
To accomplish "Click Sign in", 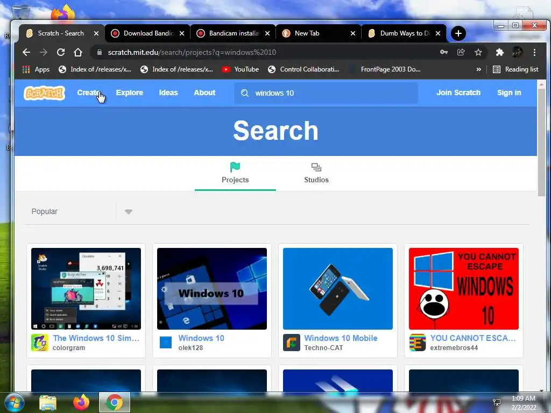I will [x=509, y=92].
